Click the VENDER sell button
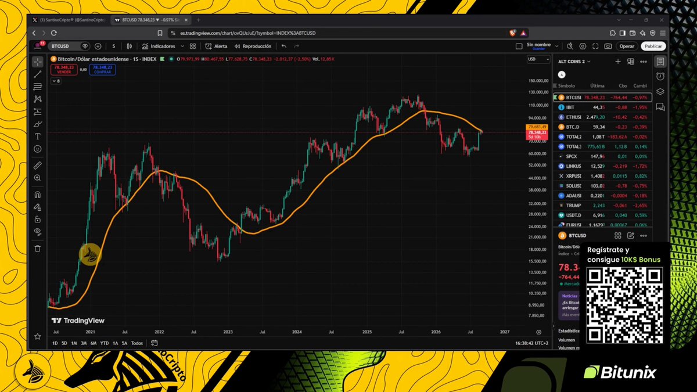Viewport: 697px width, 392px height. coord(63,70)
